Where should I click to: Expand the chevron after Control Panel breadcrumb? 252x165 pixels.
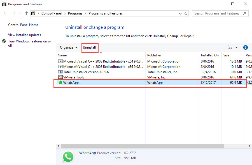click(x=65, y=14)
